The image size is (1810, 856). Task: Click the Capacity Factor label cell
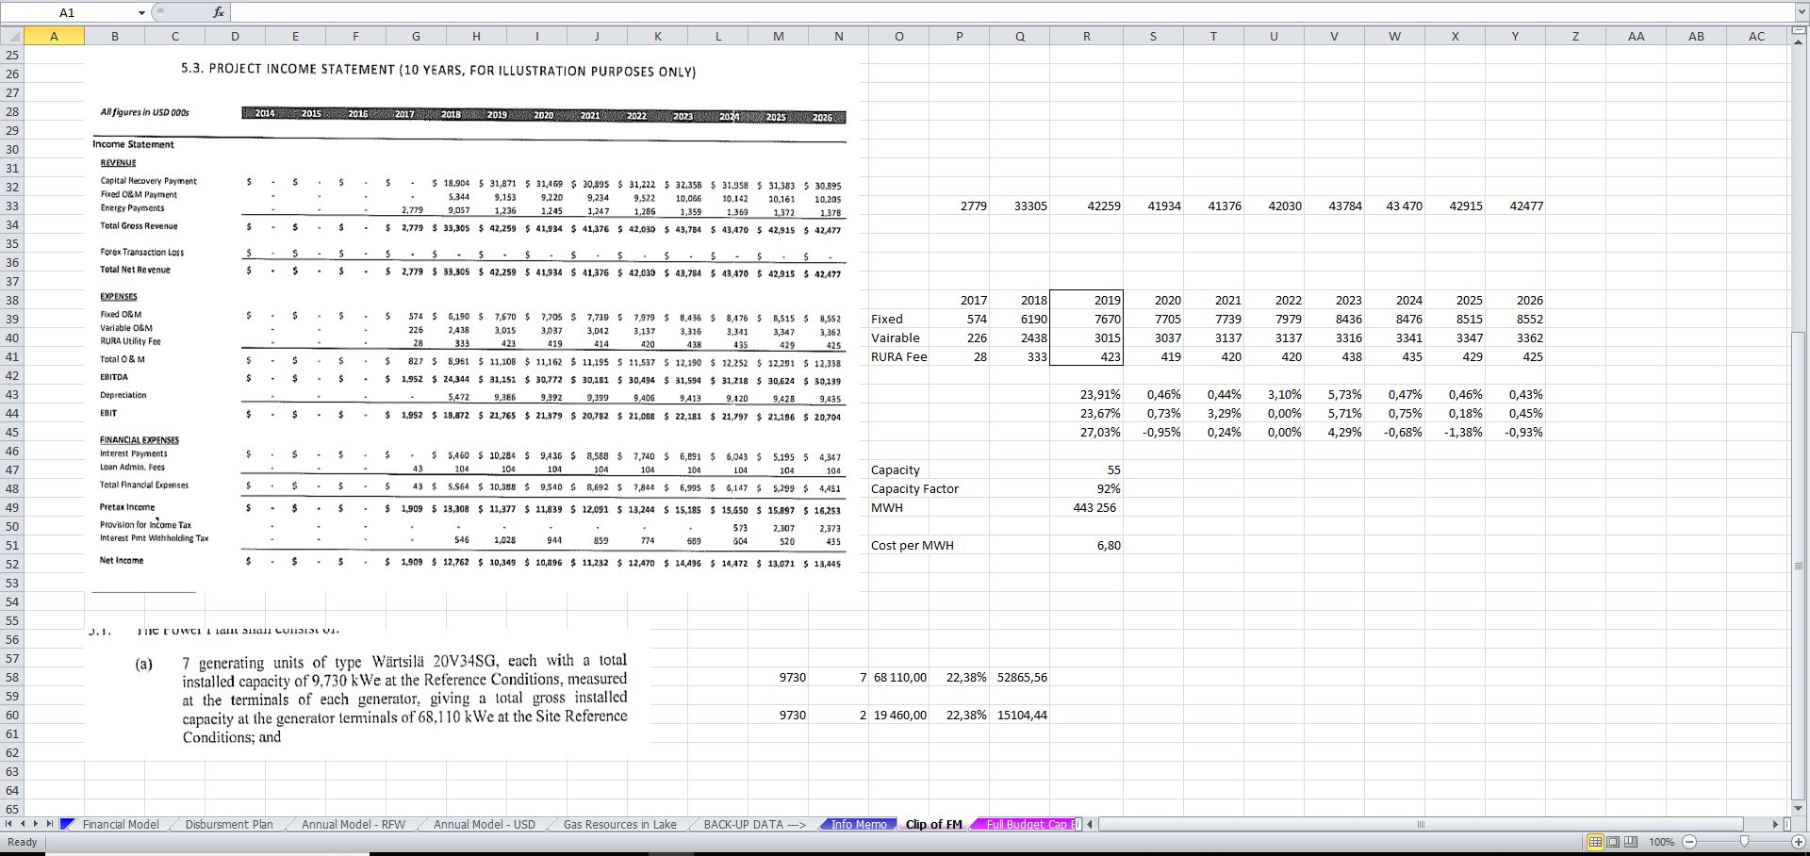click(914, 488)
